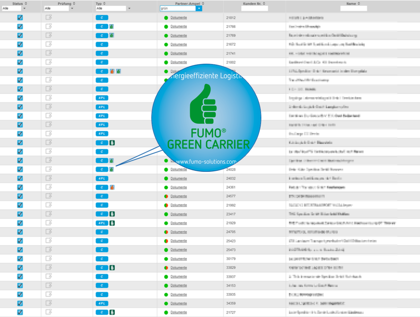Toggle status checkbox for customer 24028
Viewport: 420px width, 317px height.
pyautogui.click(x=20, y=169)
